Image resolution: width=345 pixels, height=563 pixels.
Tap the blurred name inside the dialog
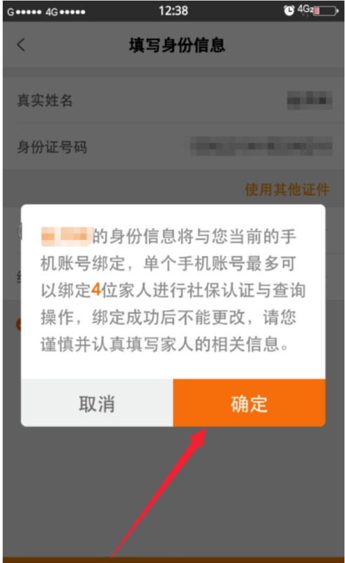click(67, 236)
